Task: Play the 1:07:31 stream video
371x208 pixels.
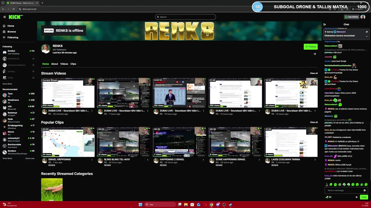Action: pos(179,93)
